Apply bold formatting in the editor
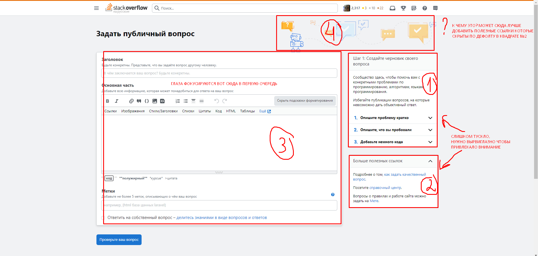The height and width of the screenshot is (256, 538). point(107,101)
